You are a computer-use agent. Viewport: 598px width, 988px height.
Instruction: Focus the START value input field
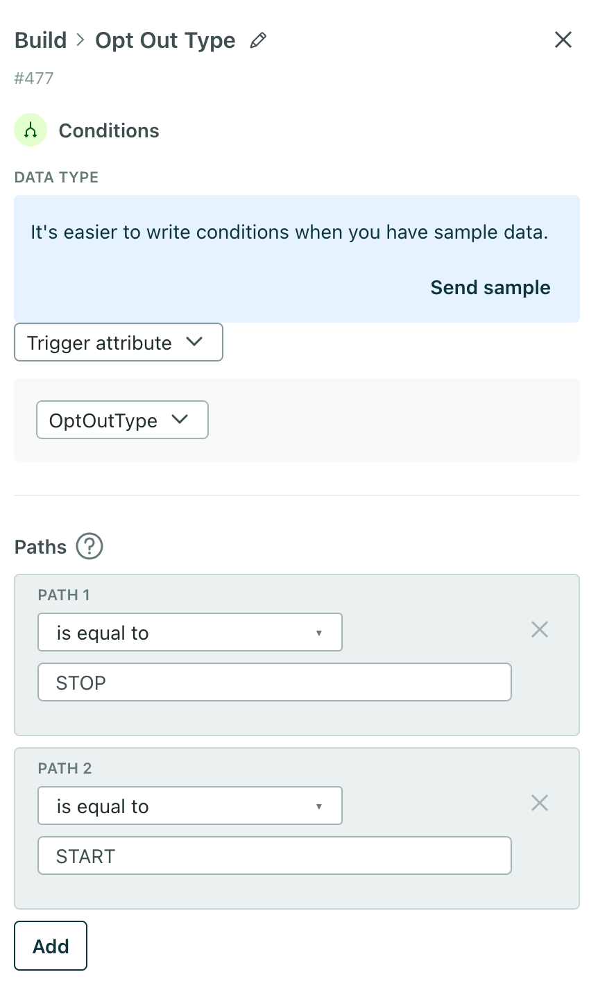pyautogui.click(x=275, y=855)
